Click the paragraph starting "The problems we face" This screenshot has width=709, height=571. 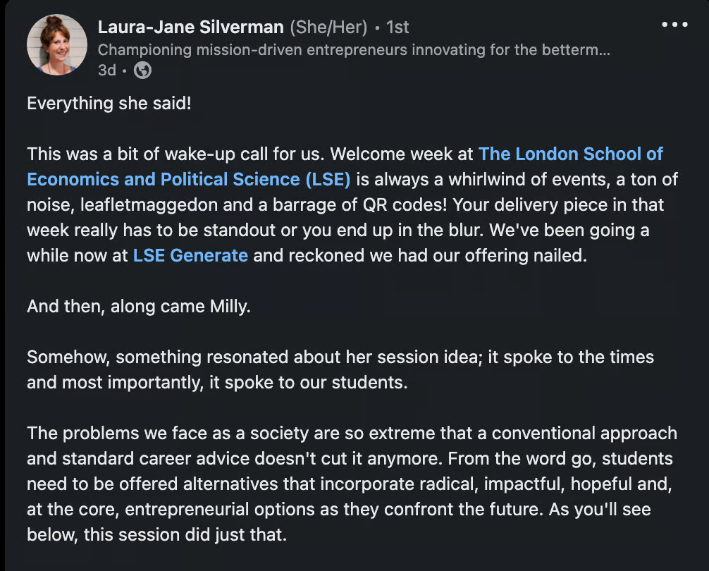click(x=351, y=484)
